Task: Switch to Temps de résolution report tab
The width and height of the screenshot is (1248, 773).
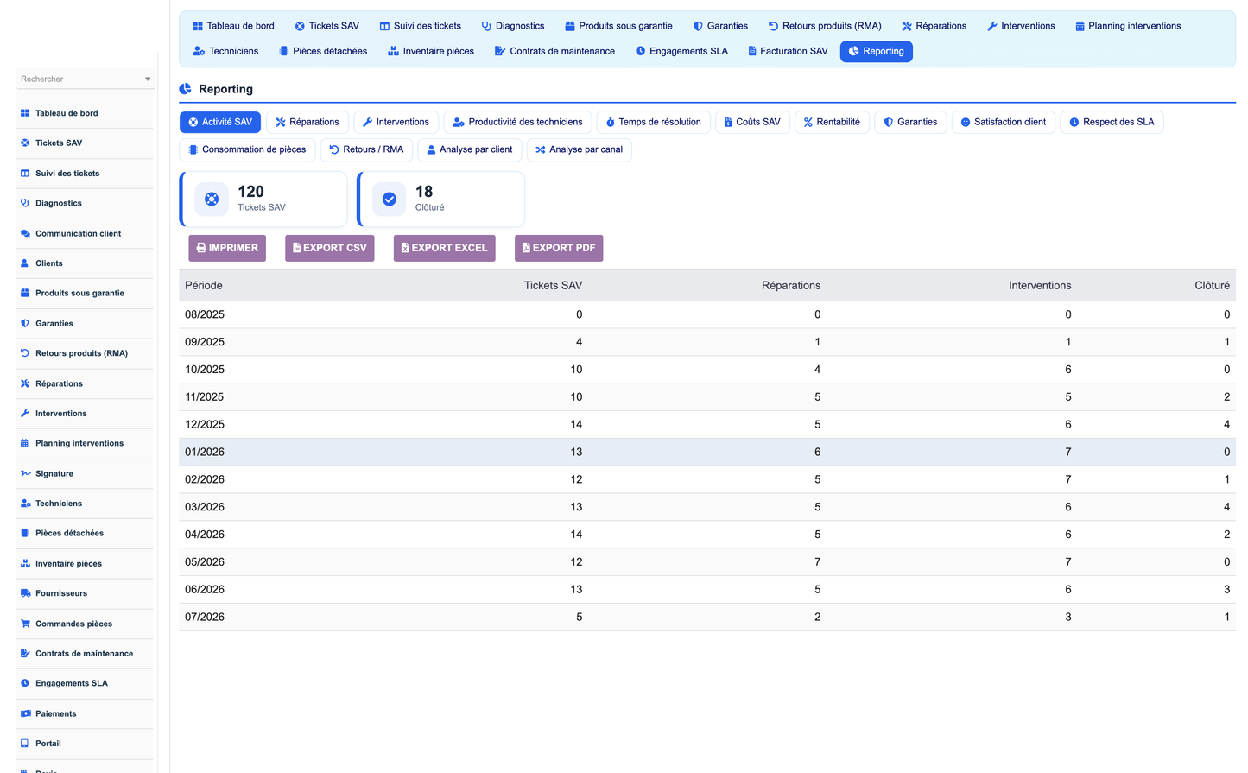Action: [x=654, y=122]
